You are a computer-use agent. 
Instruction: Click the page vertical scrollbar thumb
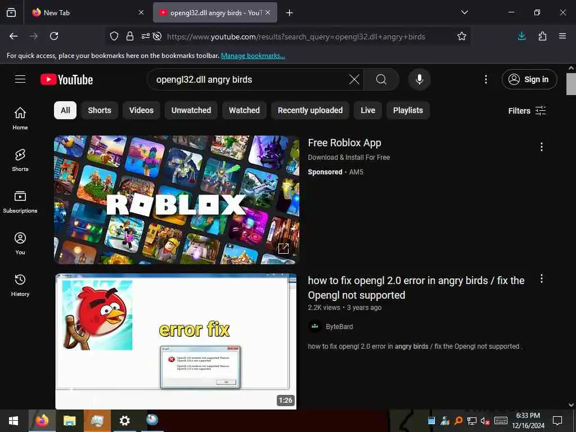(571, 84)
